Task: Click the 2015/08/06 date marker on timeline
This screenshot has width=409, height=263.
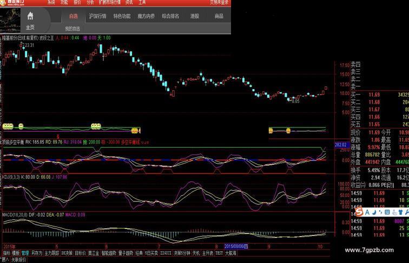Action: pyautogui.click(x=236, y=246)
